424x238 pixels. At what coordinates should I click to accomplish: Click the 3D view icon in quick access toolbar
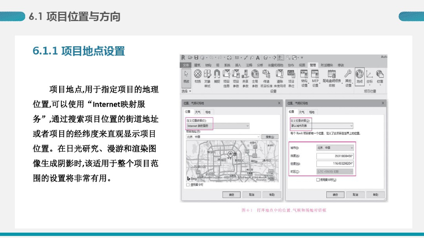tap(265, 58)
